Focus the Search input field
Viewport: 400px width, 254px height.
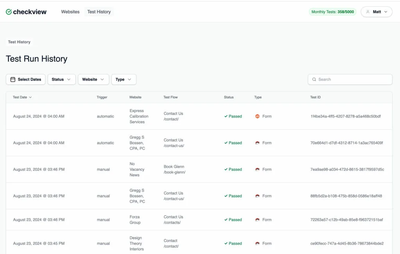point(350,79)
